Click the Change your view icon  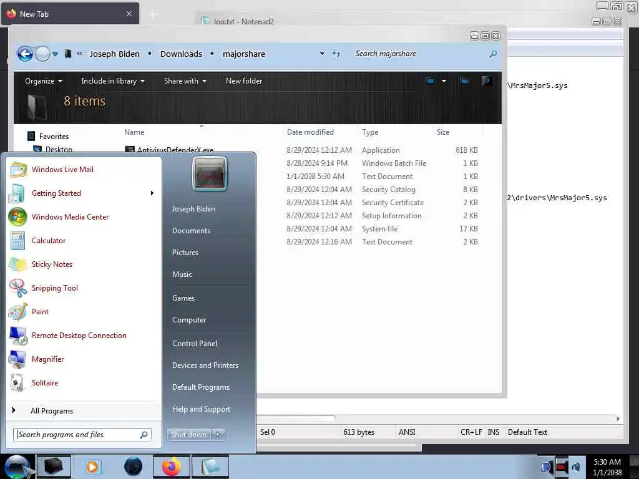431,80
